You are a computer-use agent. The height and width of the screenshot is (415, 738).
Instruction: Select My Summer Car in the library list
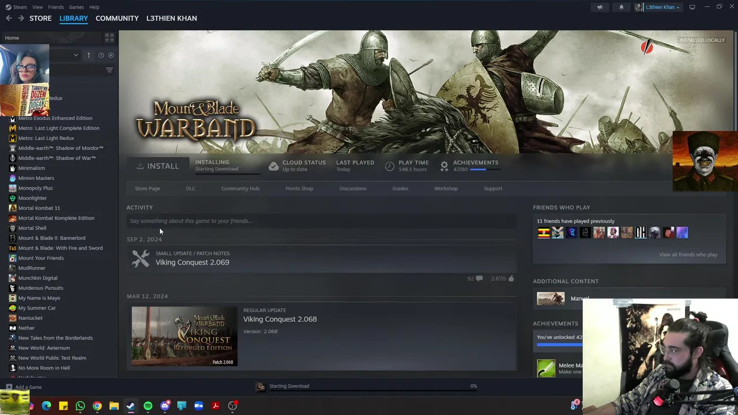pos(37,308)
